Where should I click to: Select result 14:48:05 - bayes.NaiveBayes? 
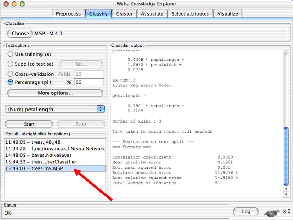click(x=55, y=155)
